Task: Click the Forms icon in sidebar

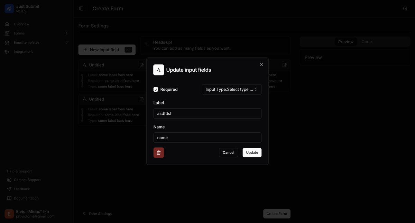Action: tap(7, 33)
